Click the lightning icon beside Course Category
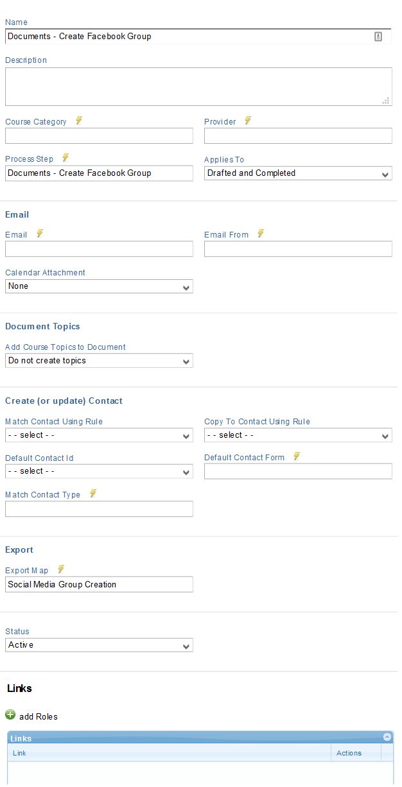Image resolution: width=402 pixels, height=787 pixels. coord(79,121)
